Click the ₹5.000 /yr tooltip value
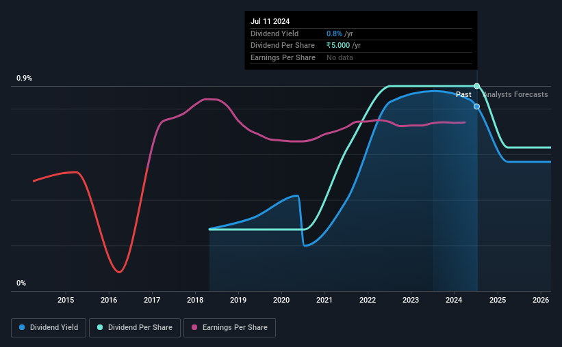 pos(344,46)
